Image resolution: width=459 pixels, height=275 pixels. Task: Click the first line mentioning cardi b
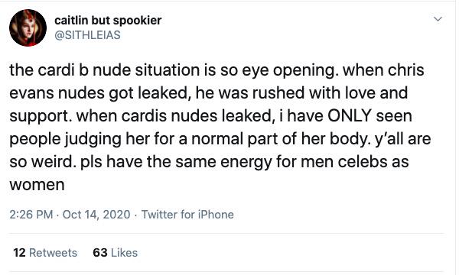click(216, 71)
